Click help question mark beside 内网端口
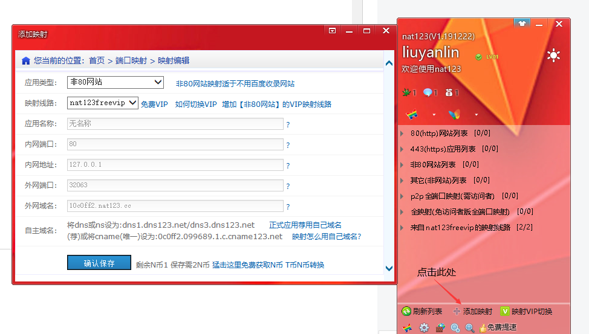 pos(288,145)
